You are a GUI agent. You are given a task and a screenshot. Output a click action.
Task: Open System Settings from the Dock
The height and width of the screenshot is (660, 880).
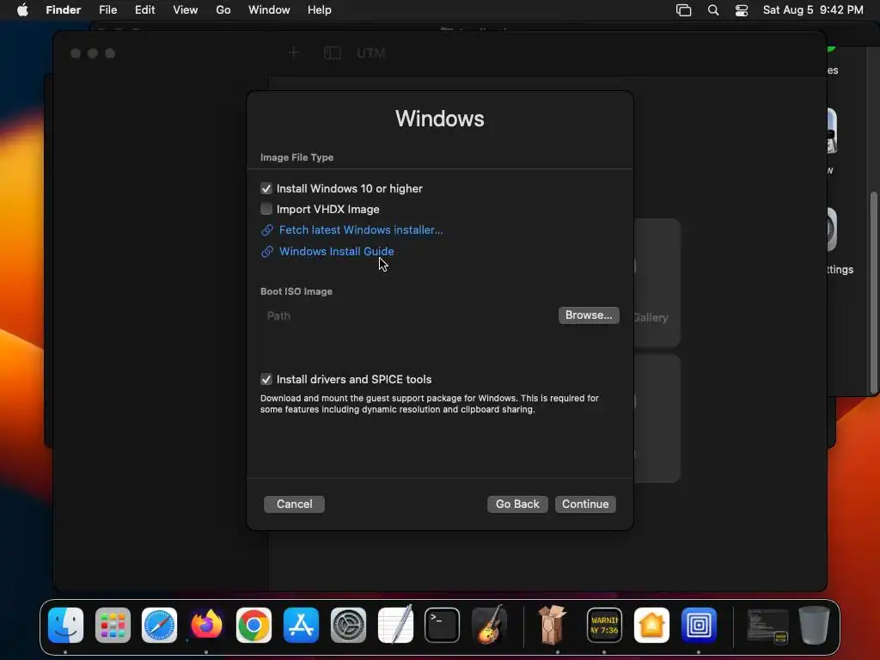pos(348,625)
